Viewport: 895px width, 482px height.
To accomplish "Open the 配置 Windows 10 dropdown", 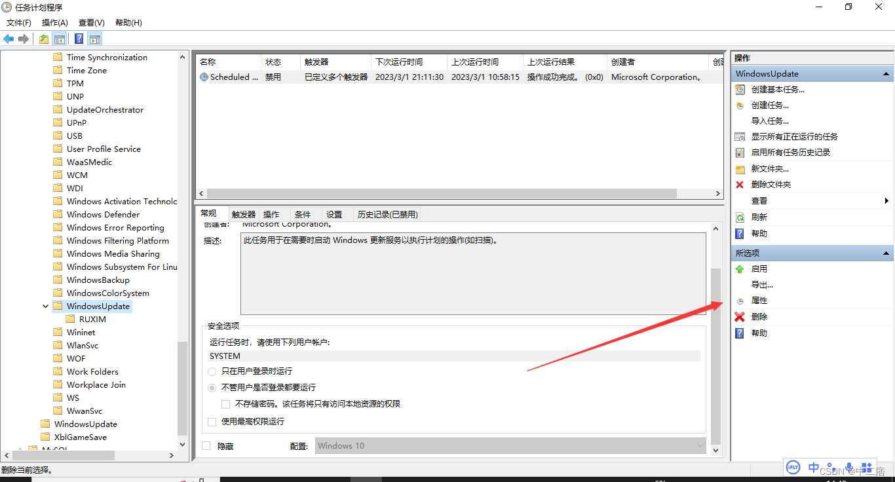I will click(x=510, y=446).
